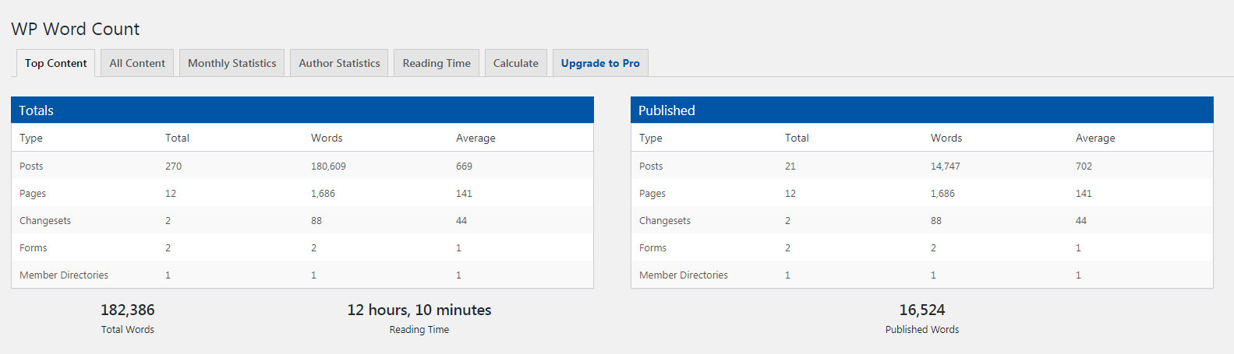Screen dimensions: 1234x354
Task: Click the Published panel header
Action: point(921,110)
